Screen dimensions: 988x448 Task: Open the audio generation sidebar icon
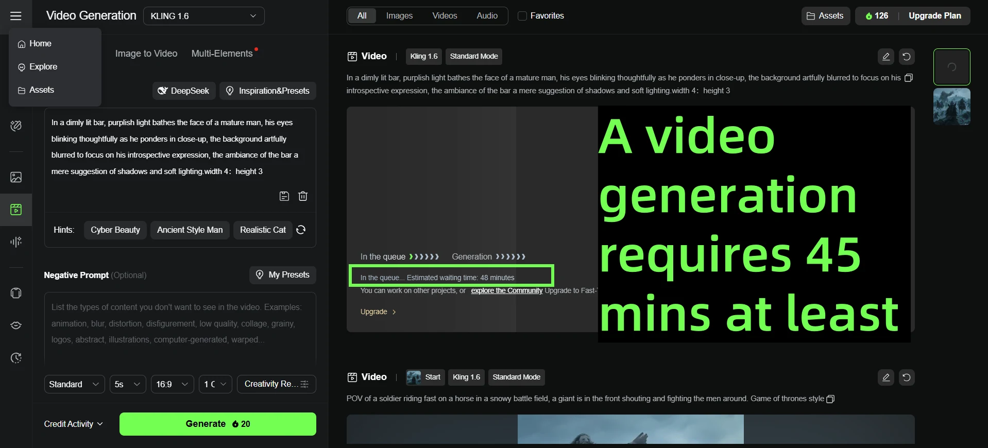pyautogui.click(x=16, y=242)
